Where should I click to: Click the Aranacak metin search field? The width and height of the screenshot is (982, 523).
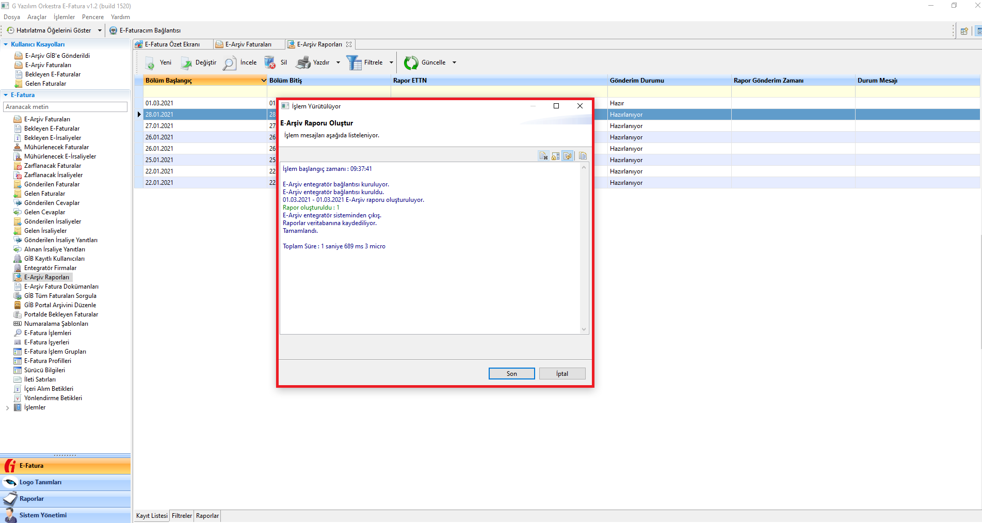65,107
